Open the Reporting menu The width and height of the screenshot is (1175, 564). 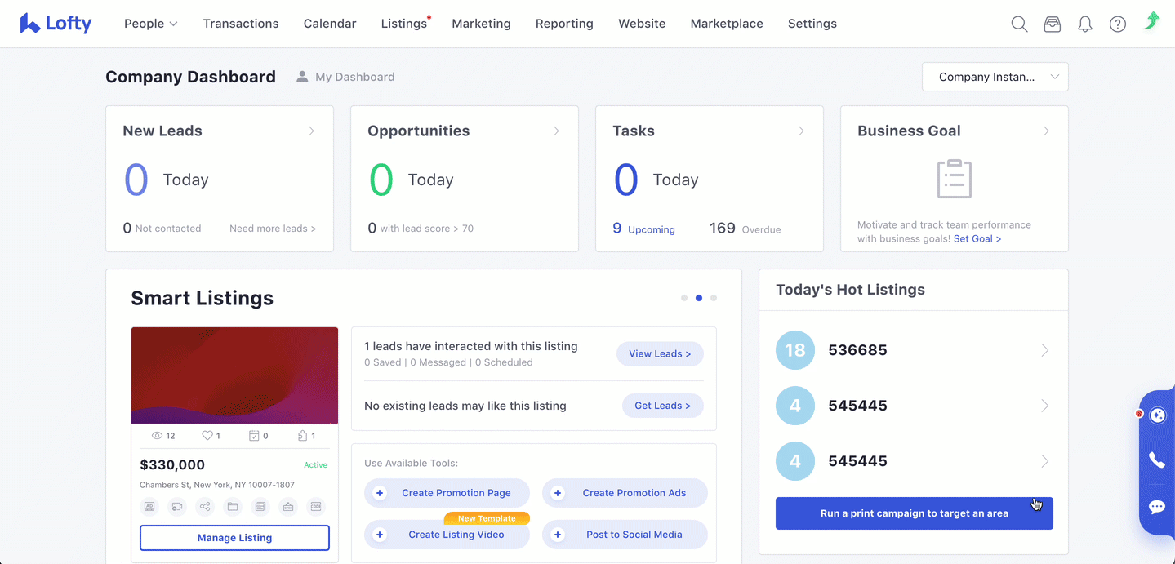click(564, 24)
